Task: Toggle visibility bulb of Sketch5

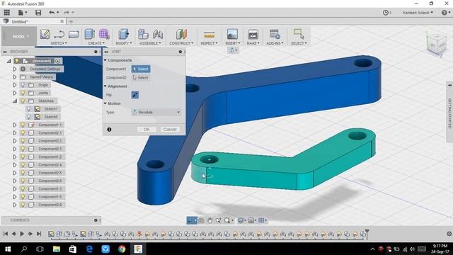Action: [28, 117]
